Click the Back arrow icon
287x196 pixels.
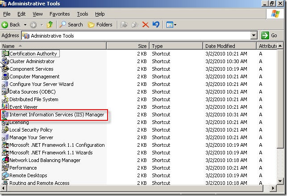coord(5,25)
